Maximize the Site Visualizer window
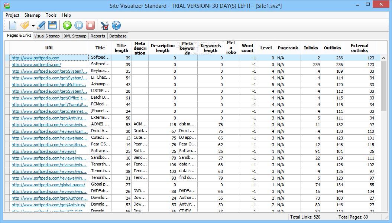 (368, 4)
